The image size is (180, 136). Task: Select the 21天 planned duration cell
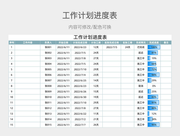coord(96,119)
